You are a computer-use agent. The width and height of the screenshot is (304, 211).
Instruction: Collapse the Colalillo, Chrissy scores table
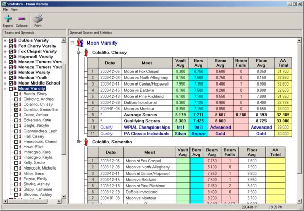[79, 52]
